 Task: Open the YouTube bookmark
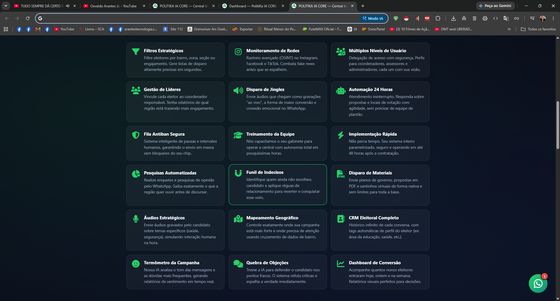[x=64, y=29]
